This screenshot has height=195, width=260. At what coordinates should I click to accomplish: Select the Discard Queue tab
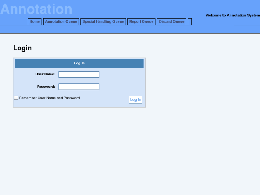click(172, 22)
